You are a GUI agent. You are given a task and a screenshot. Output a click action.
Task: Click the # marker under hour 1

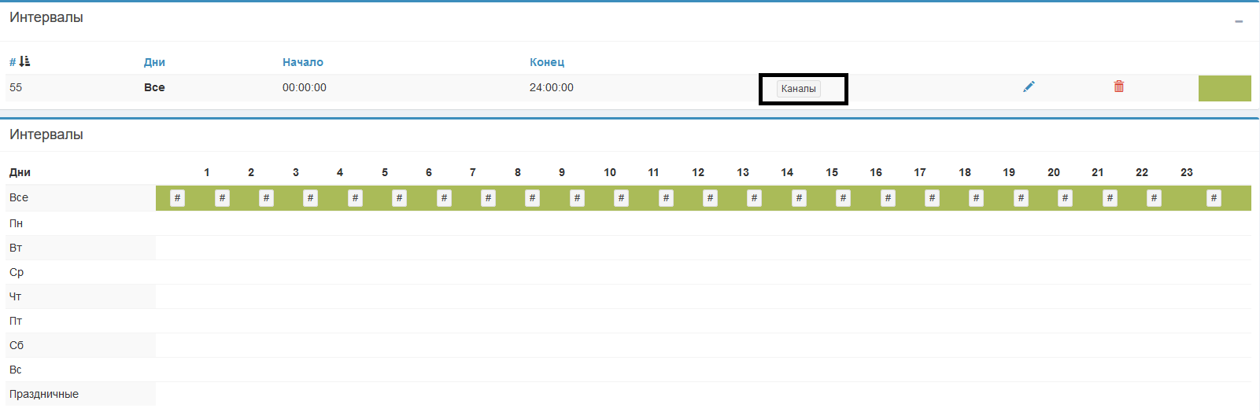point(222,198)
